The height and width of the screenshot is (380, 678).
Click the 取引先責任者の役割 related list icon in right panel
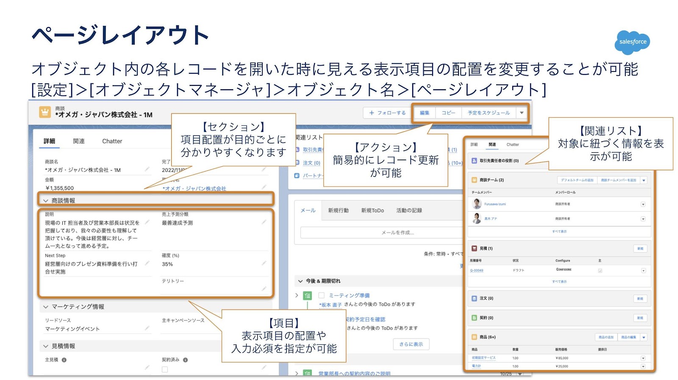475,161
